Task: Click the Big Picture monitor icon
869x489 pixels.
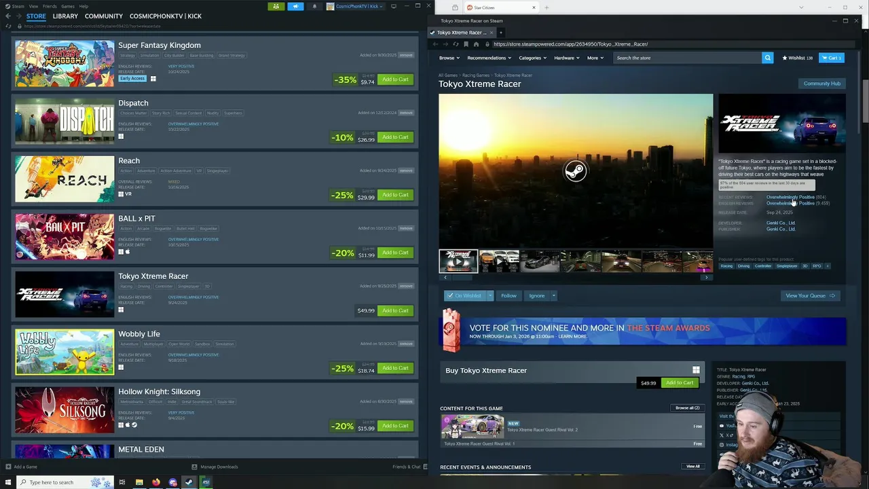Action: (x=394, y=6)
